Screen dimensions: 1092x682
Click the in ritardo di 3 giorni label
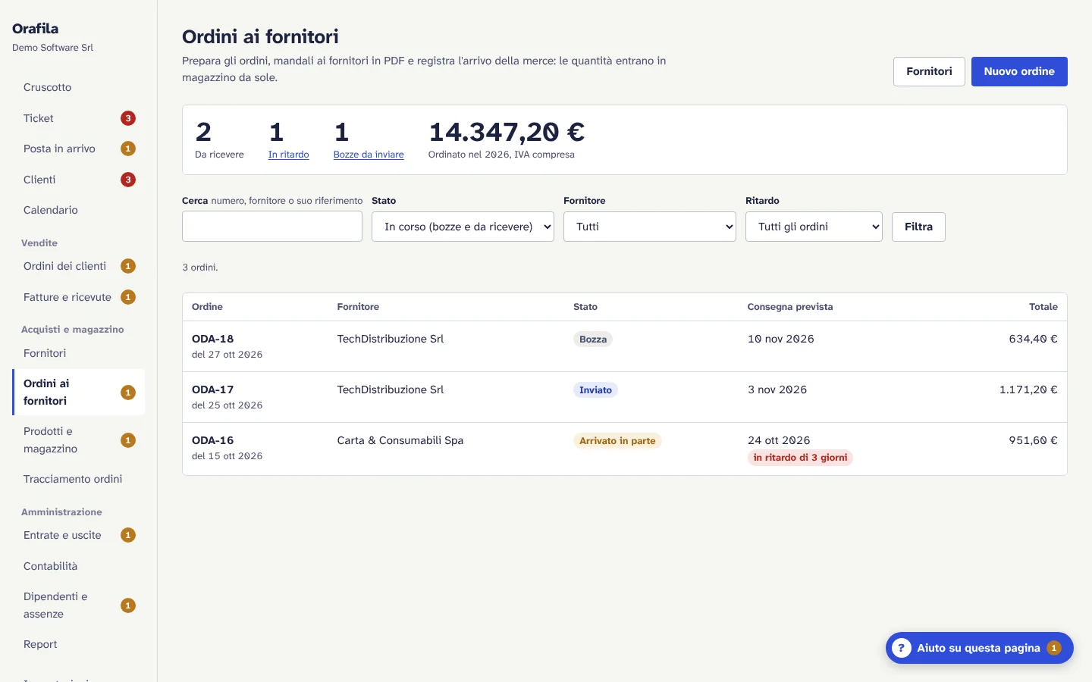click(x=800, y=458)
